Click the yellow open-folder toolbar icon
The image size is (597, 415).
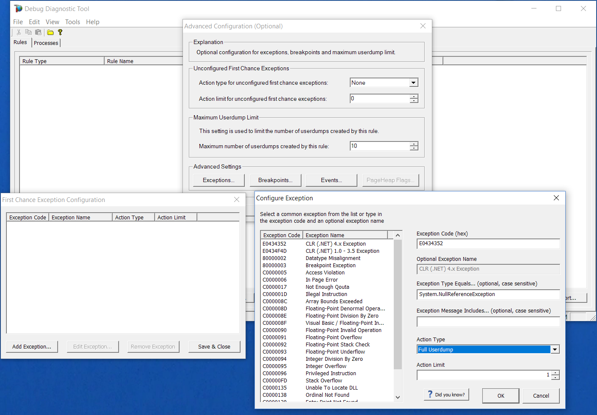click(x=50, y=32)
